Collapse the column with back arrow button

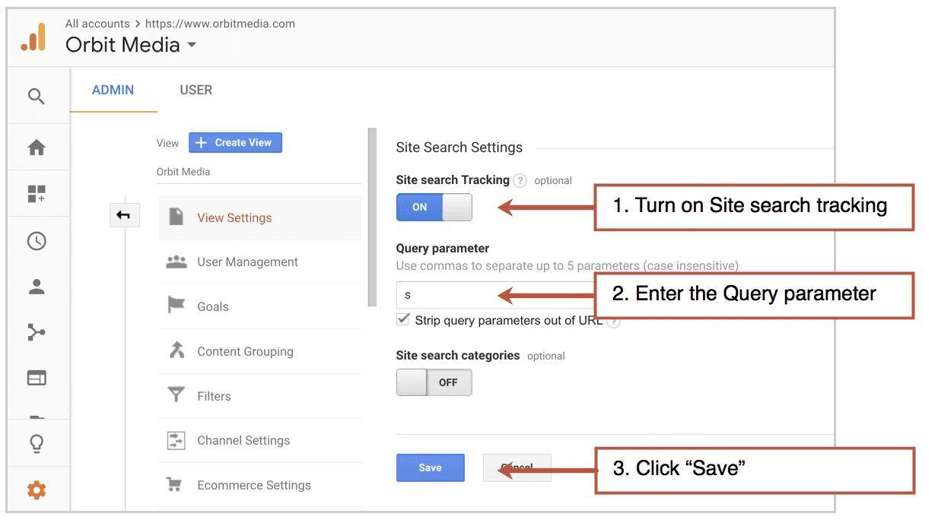(123, 216)
